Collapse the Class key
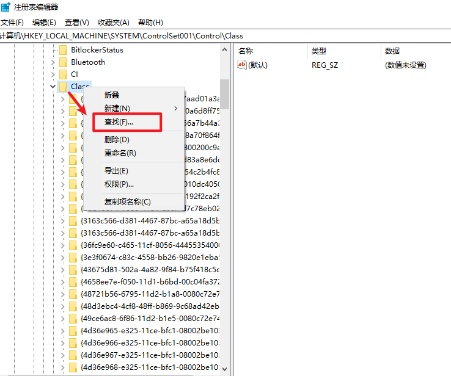 coord(53,87)
